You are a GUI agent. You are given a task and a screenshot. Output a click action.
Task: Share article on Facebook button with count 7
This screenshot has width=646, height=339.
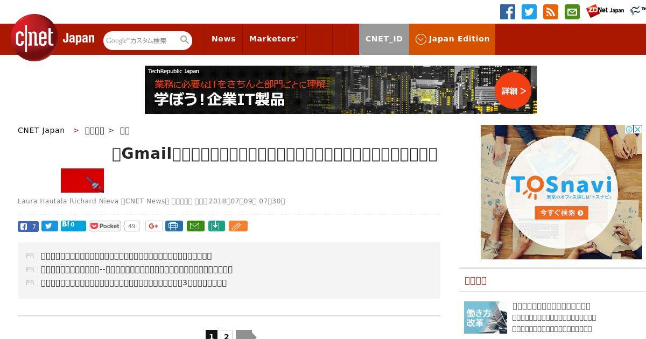click(x=28, y=226)
